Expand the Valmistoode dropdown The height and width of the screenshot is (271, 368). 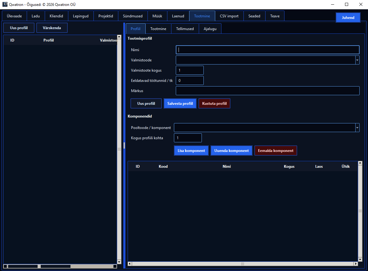pyautogui.click(x=357, y=60)
